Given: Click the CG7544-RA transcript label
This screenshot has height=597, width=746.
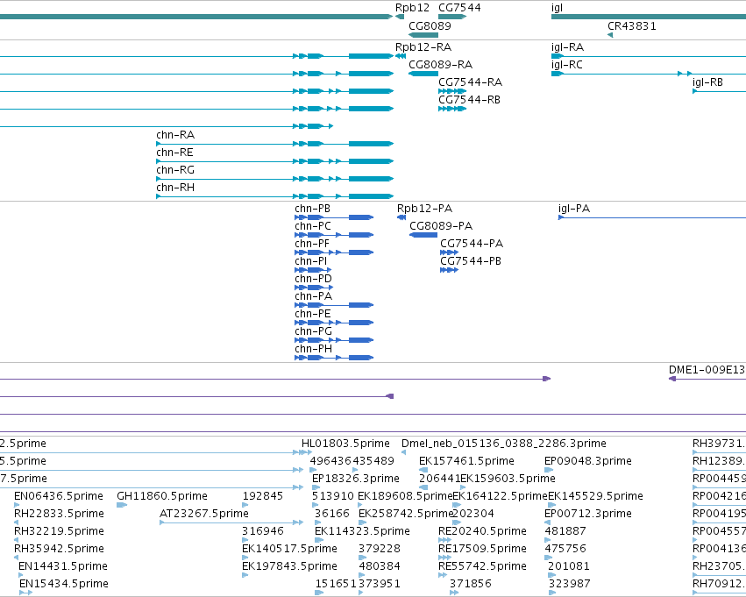Looking at the screenshot, I should pyautogui.click(x=470, y=82).
